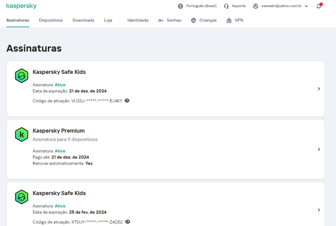Open the Downloads tab

(x=84, y=20)
